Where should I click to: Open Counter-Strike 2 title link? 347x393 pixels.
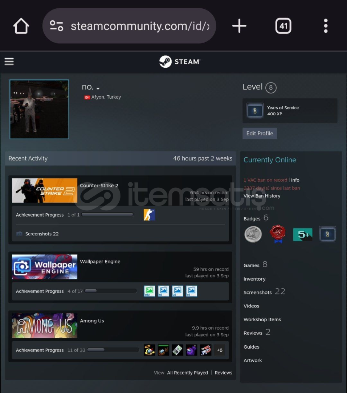[x=99, y=186]
